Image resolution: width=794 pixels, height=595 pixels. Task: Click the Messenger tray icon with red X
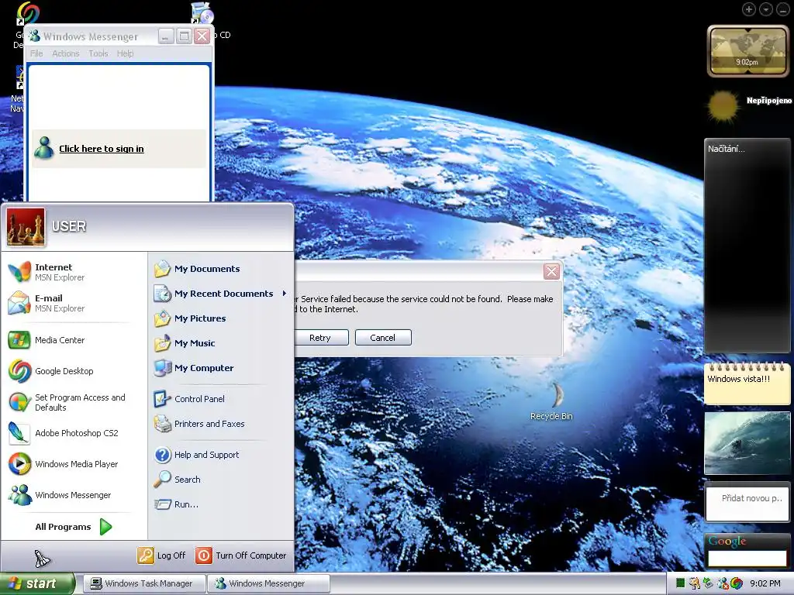(x=723, y=583)
